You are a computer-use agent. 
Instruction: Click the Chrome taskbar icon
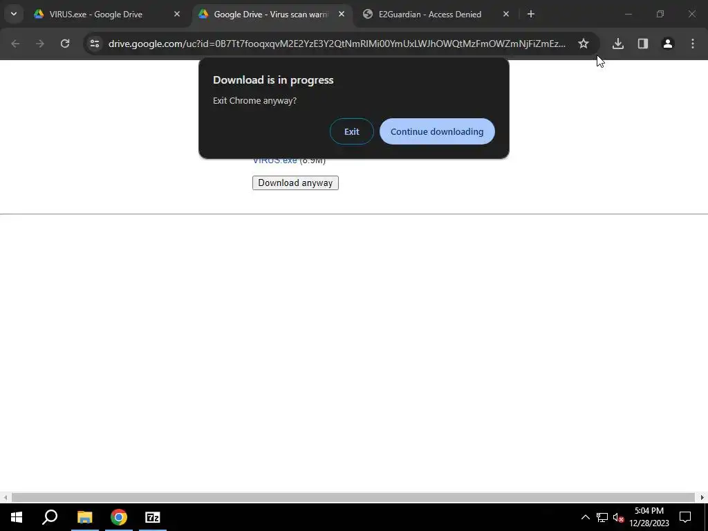click(x=119, y=517)
